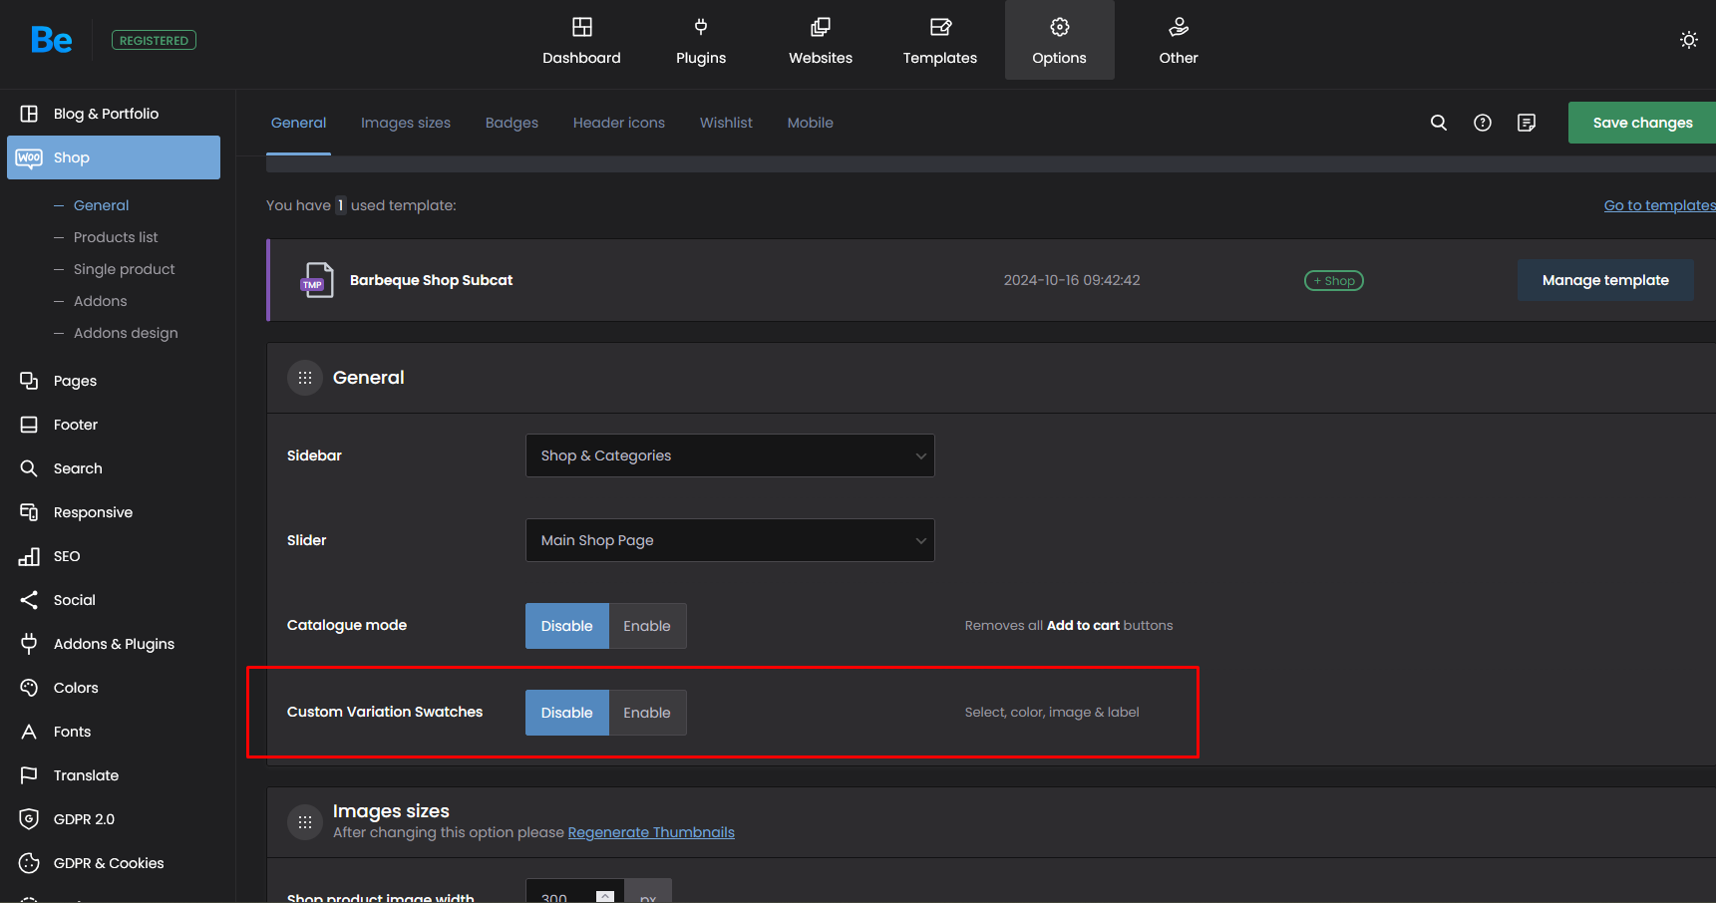
Task: Open Fonts sidebar section
Action: tap(114, 732)
